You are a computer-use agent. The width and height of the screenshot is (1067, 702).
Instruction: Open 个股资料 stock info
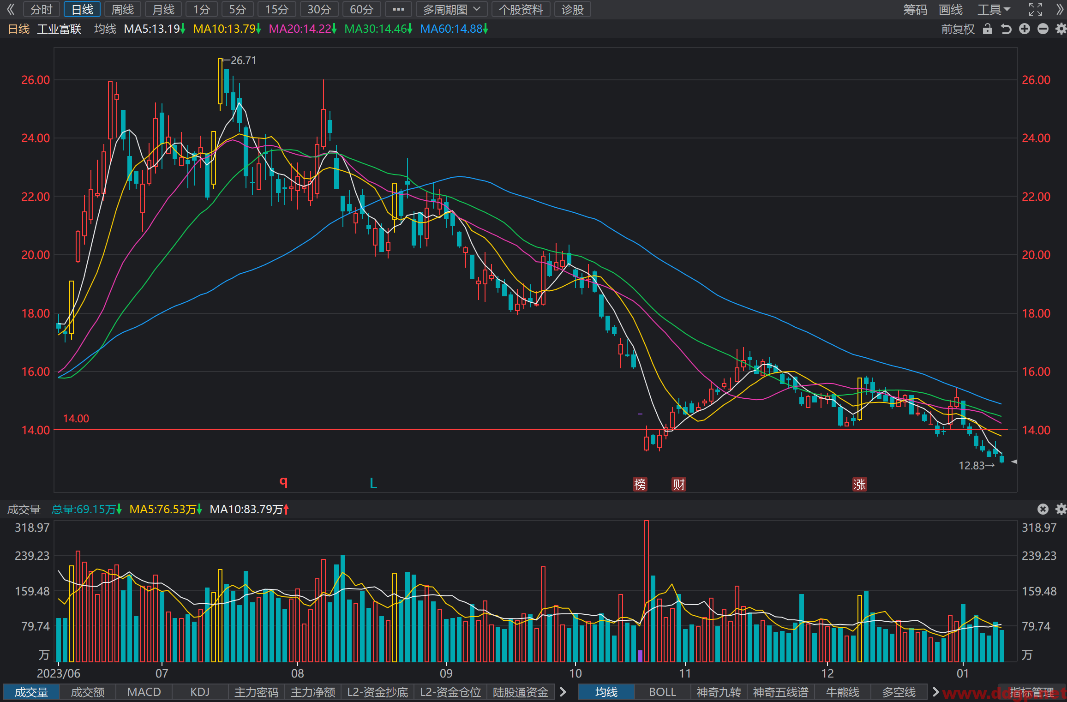coord(521,9)
